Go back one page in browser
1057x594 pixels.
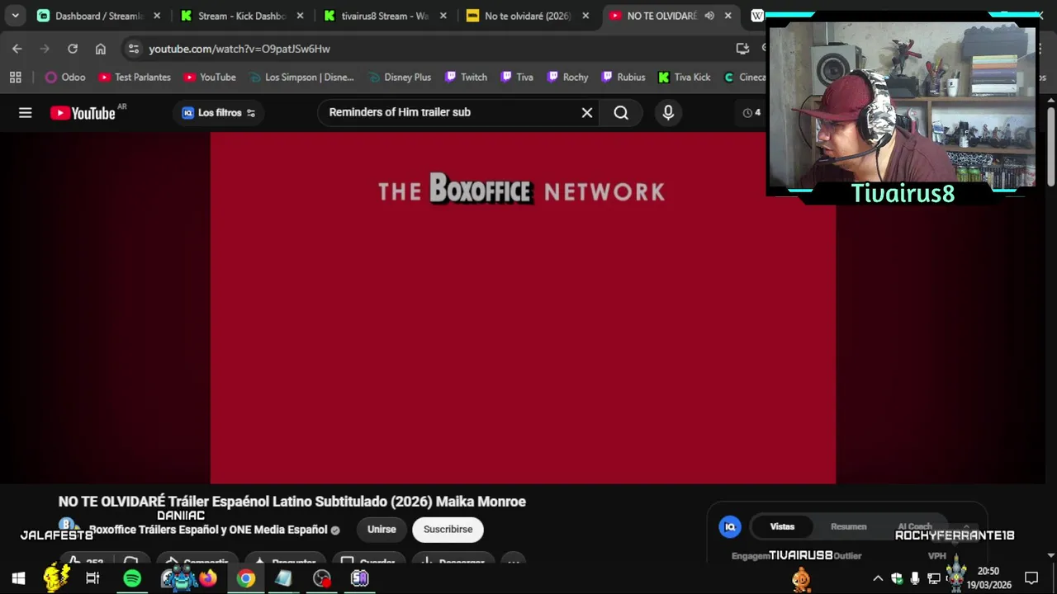pyautogui.click(x=17, y=49)
